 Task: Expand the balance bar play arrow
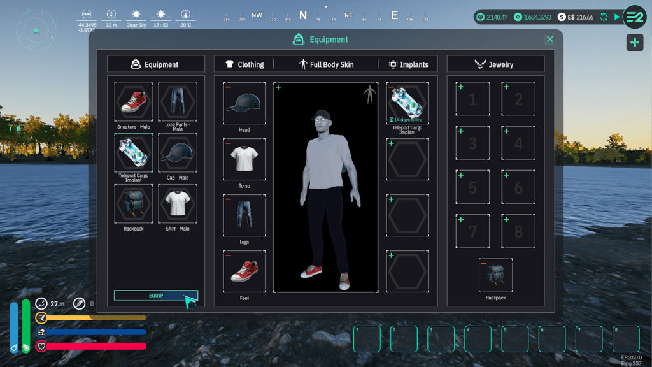(x=616, y=17)
